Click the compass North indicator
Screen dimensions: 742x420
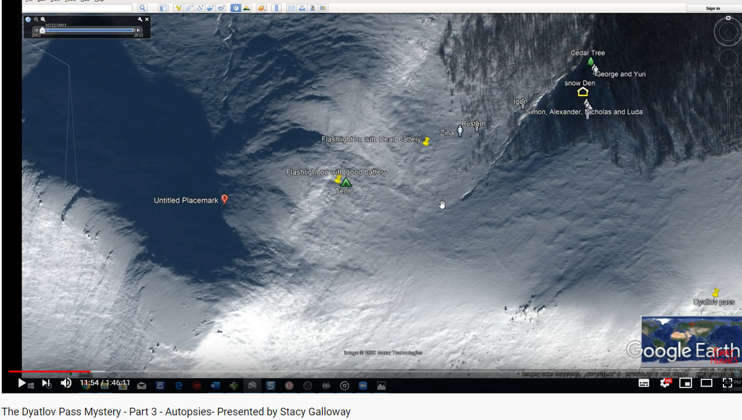click(x=728, y=17)
